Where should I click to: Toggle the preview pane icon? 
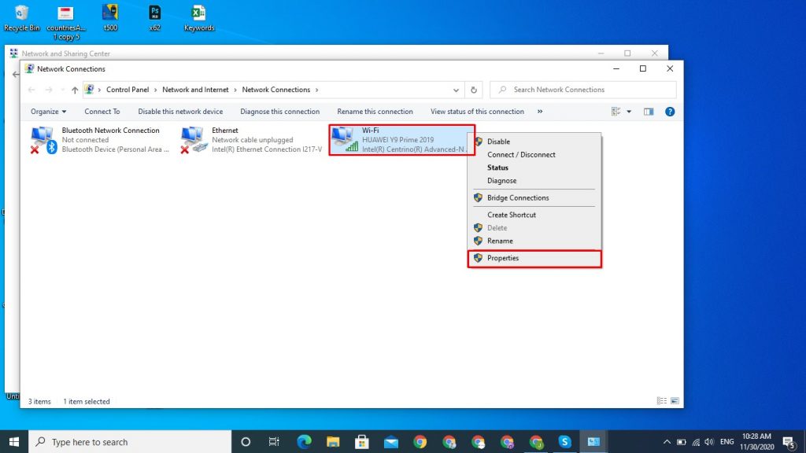(x=649, y=112)
